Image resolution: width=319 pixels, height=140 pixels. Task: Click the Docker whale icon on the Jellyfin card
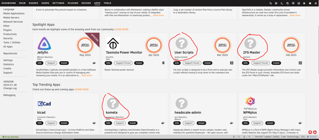coord(94,63)
